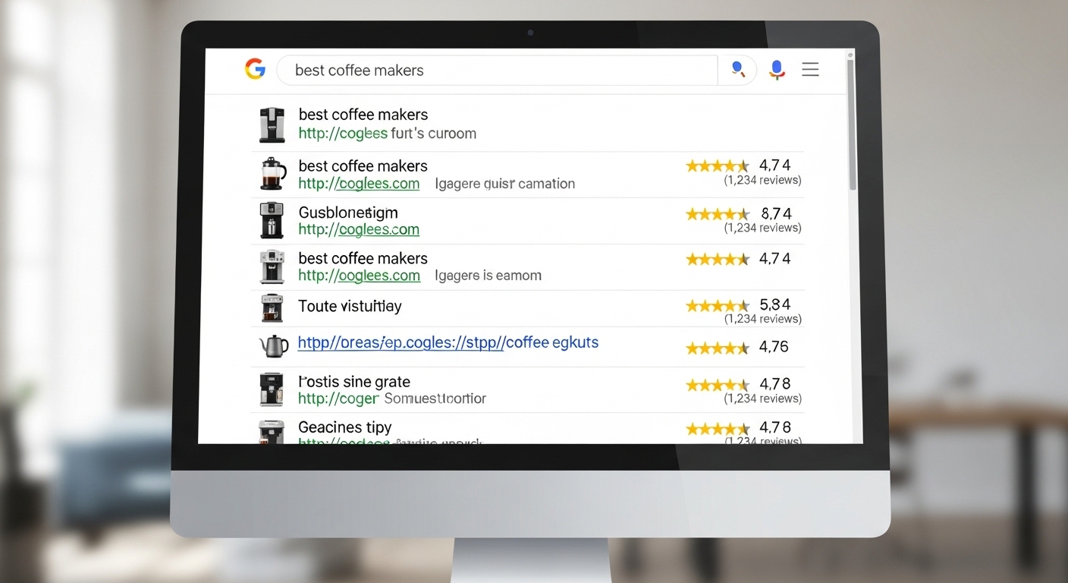Open the 'sine grate' result title

click(354, 382)
